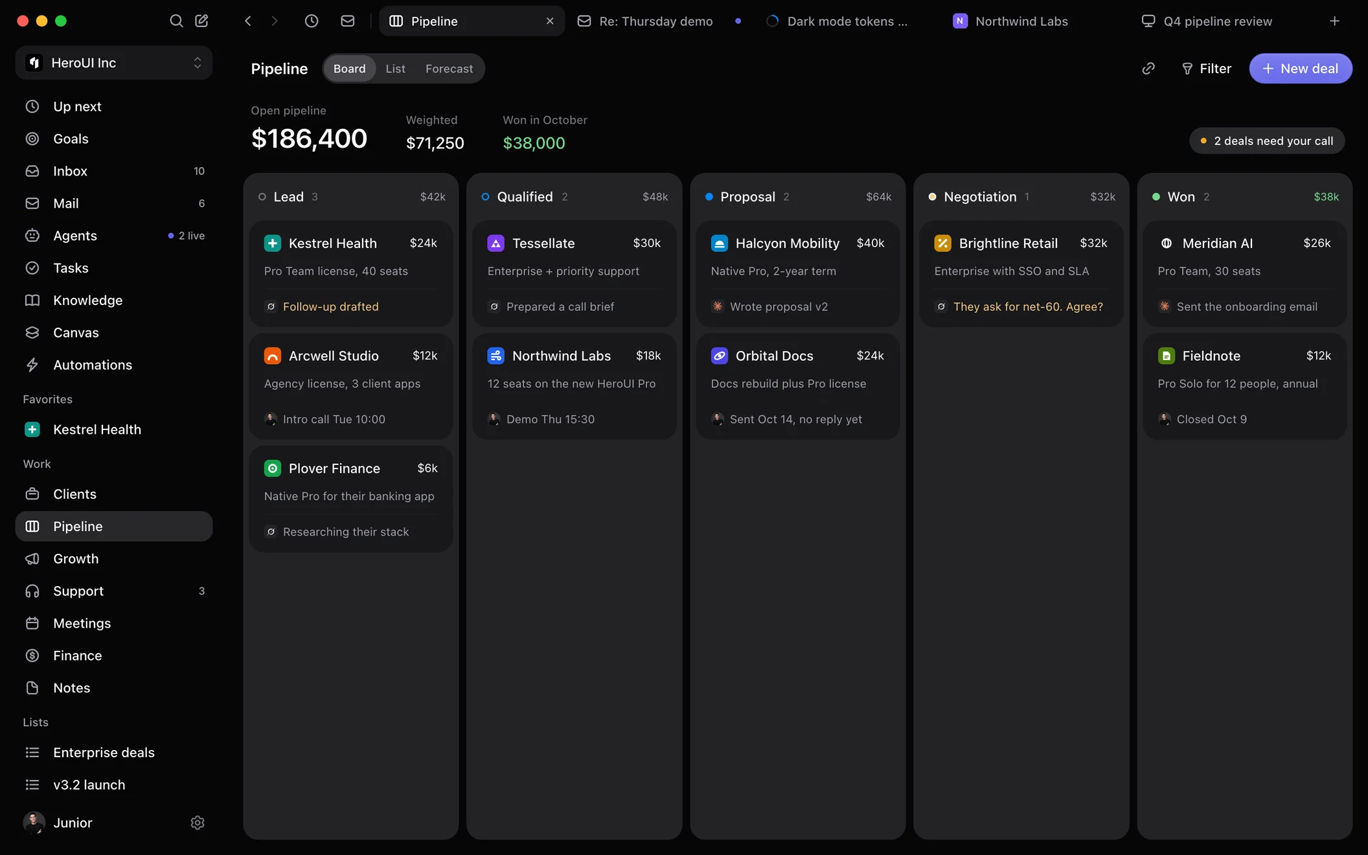The image size is (1368, 855).
Task: Copy link with the chain icon
Action: (1148, 69)
